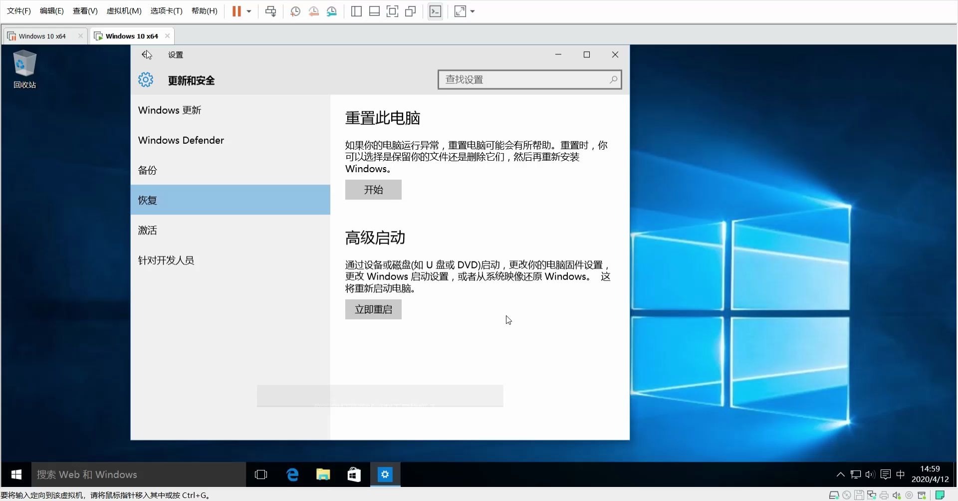This screenshot has height=501, width=958.
Task: Enter full screen mode for the VM
Action: pyautogui.click(x=393, y=11)
